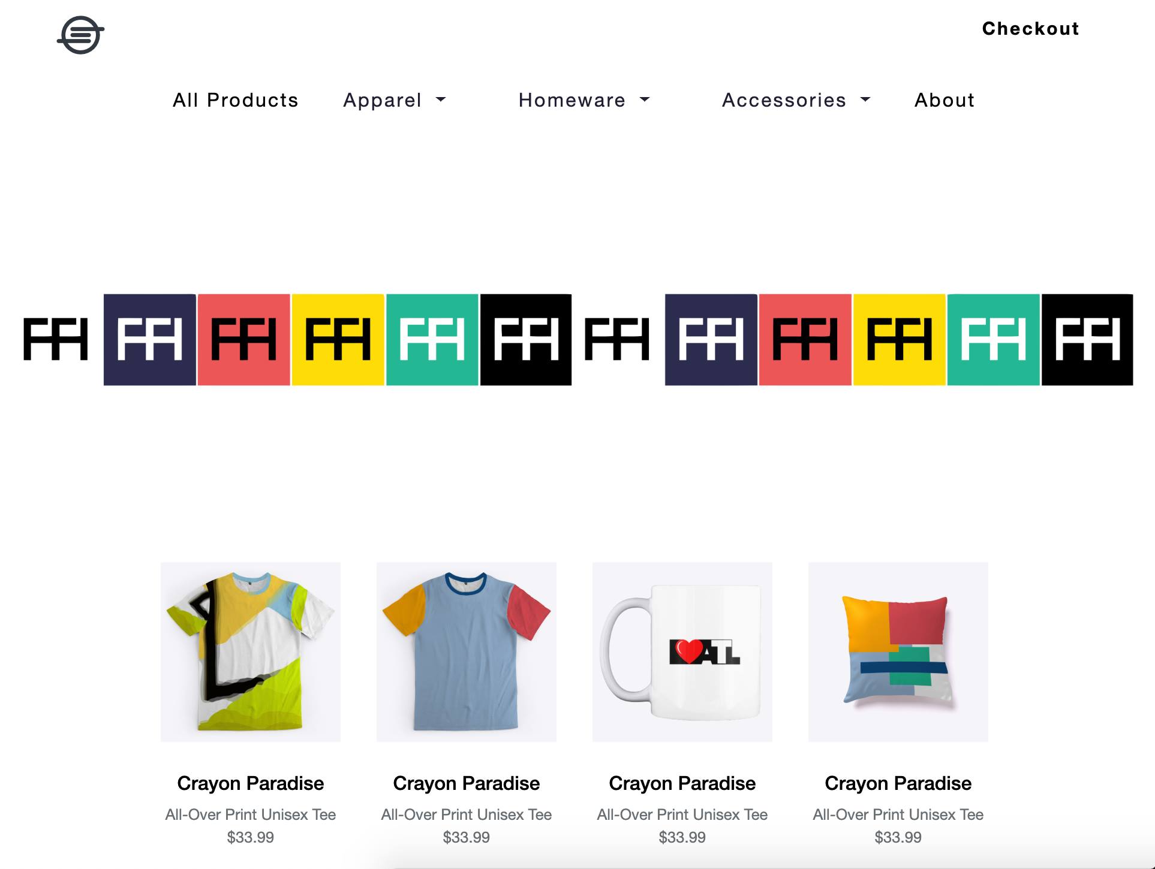Expand the Apparel dropdown menu

pyautogui.click(x=395, y=100)
